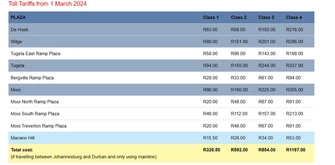
Task: Select the Class 1 column header
Action: click(x=211, y=17)
